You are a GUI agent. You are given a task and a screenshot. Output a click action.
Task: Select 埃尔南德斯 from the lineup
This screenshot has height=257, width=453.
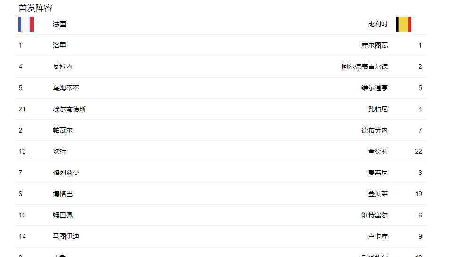pyautogui.click(x=69, y=109)
